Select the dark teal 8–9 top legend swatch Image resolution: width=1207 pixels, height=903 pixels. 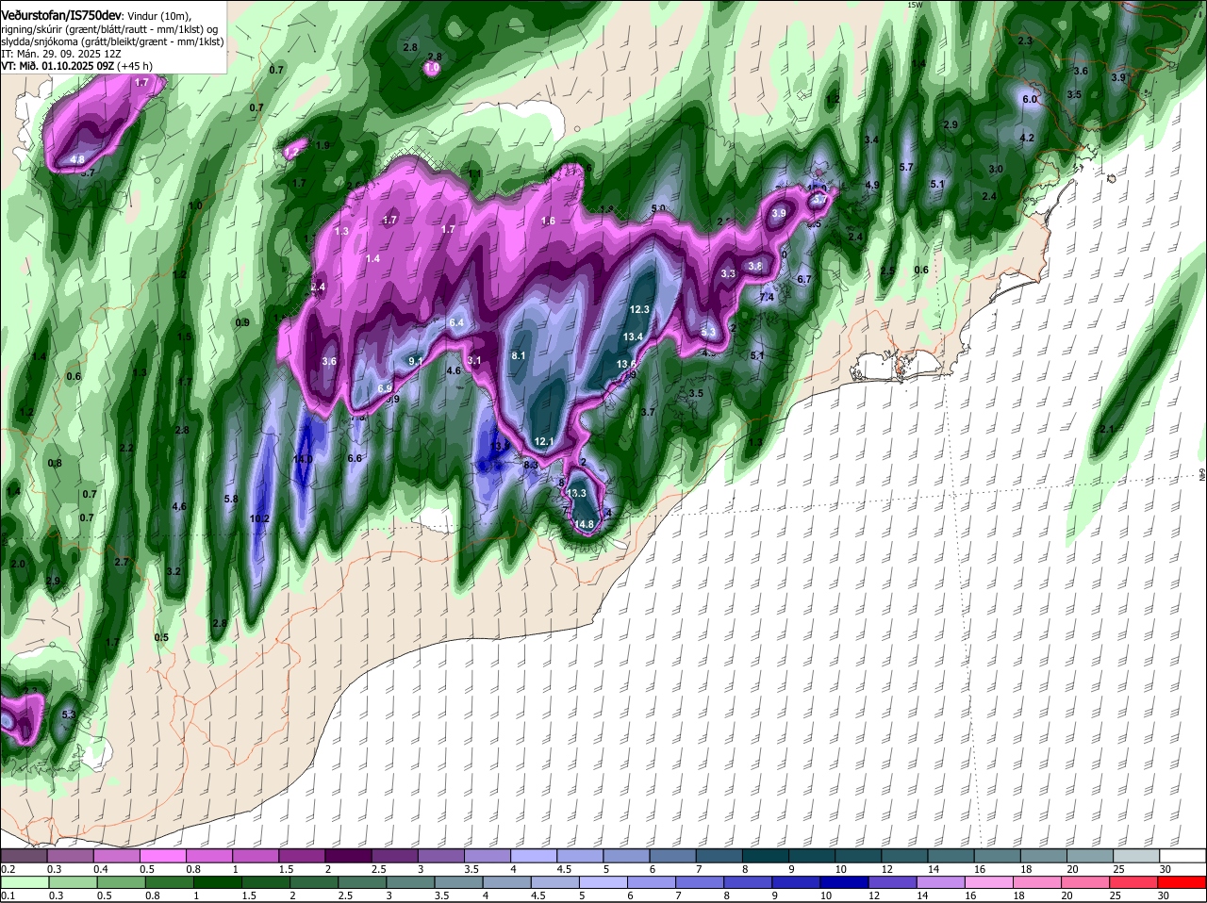coord(766,855)
